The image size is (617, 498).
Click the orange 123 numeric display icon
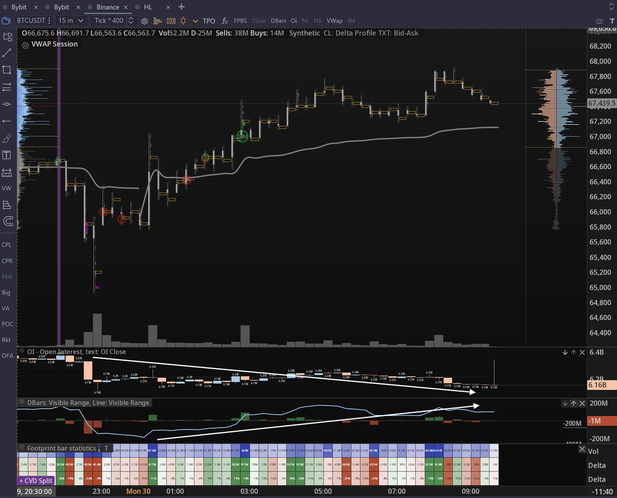click(171, 21)
